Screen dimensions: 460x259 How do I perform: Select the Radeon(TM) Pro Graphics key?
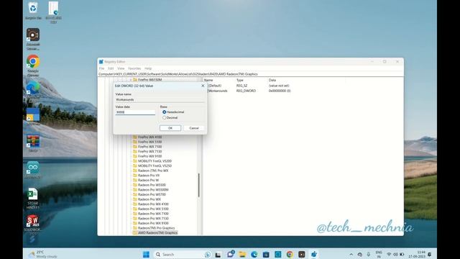[x=157, y=228]
